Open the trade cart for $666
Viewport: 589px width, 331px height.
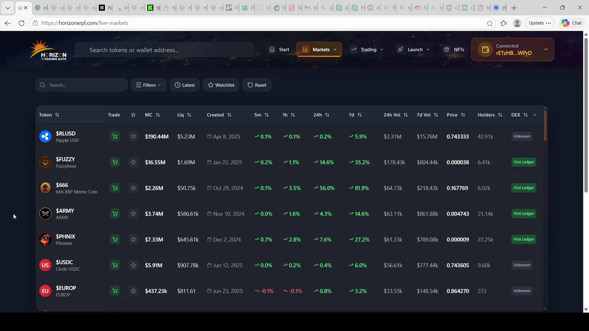115,188
